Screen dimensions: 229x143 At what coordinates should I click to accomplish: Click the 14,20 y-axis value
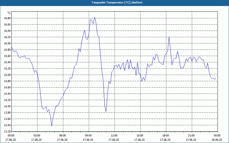(x=7, y=100)
